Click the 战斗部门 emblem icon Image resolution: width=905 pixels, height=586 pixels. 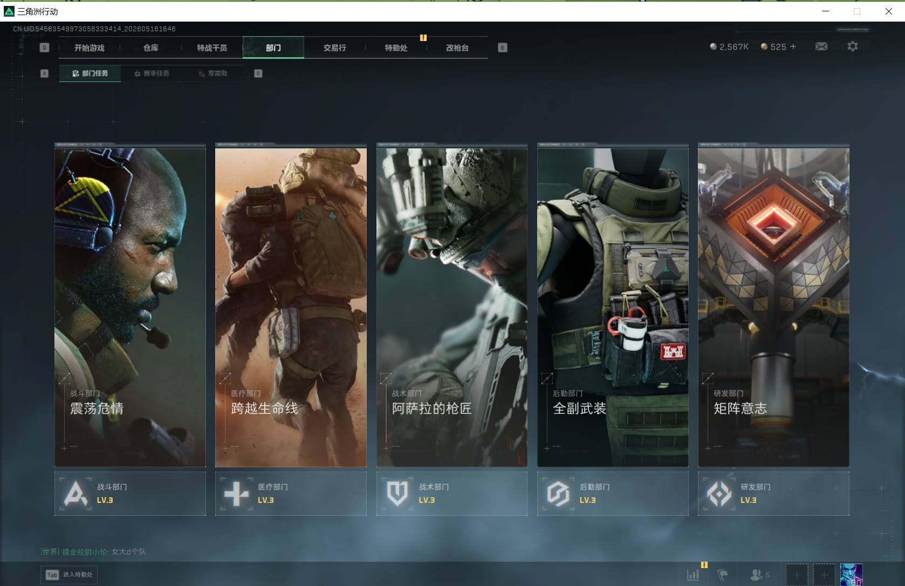click(76, 493)
